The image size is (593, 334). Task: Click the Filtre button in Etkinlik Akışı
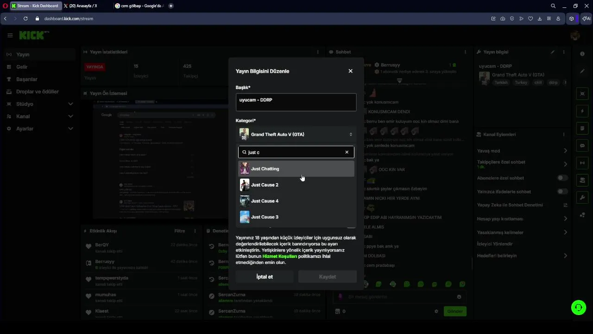tap(179, 231)
